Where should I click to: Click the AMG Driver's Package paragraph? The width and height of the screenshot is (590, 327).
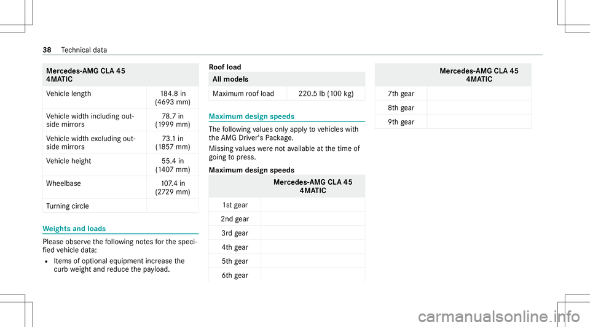click(284, 134)
